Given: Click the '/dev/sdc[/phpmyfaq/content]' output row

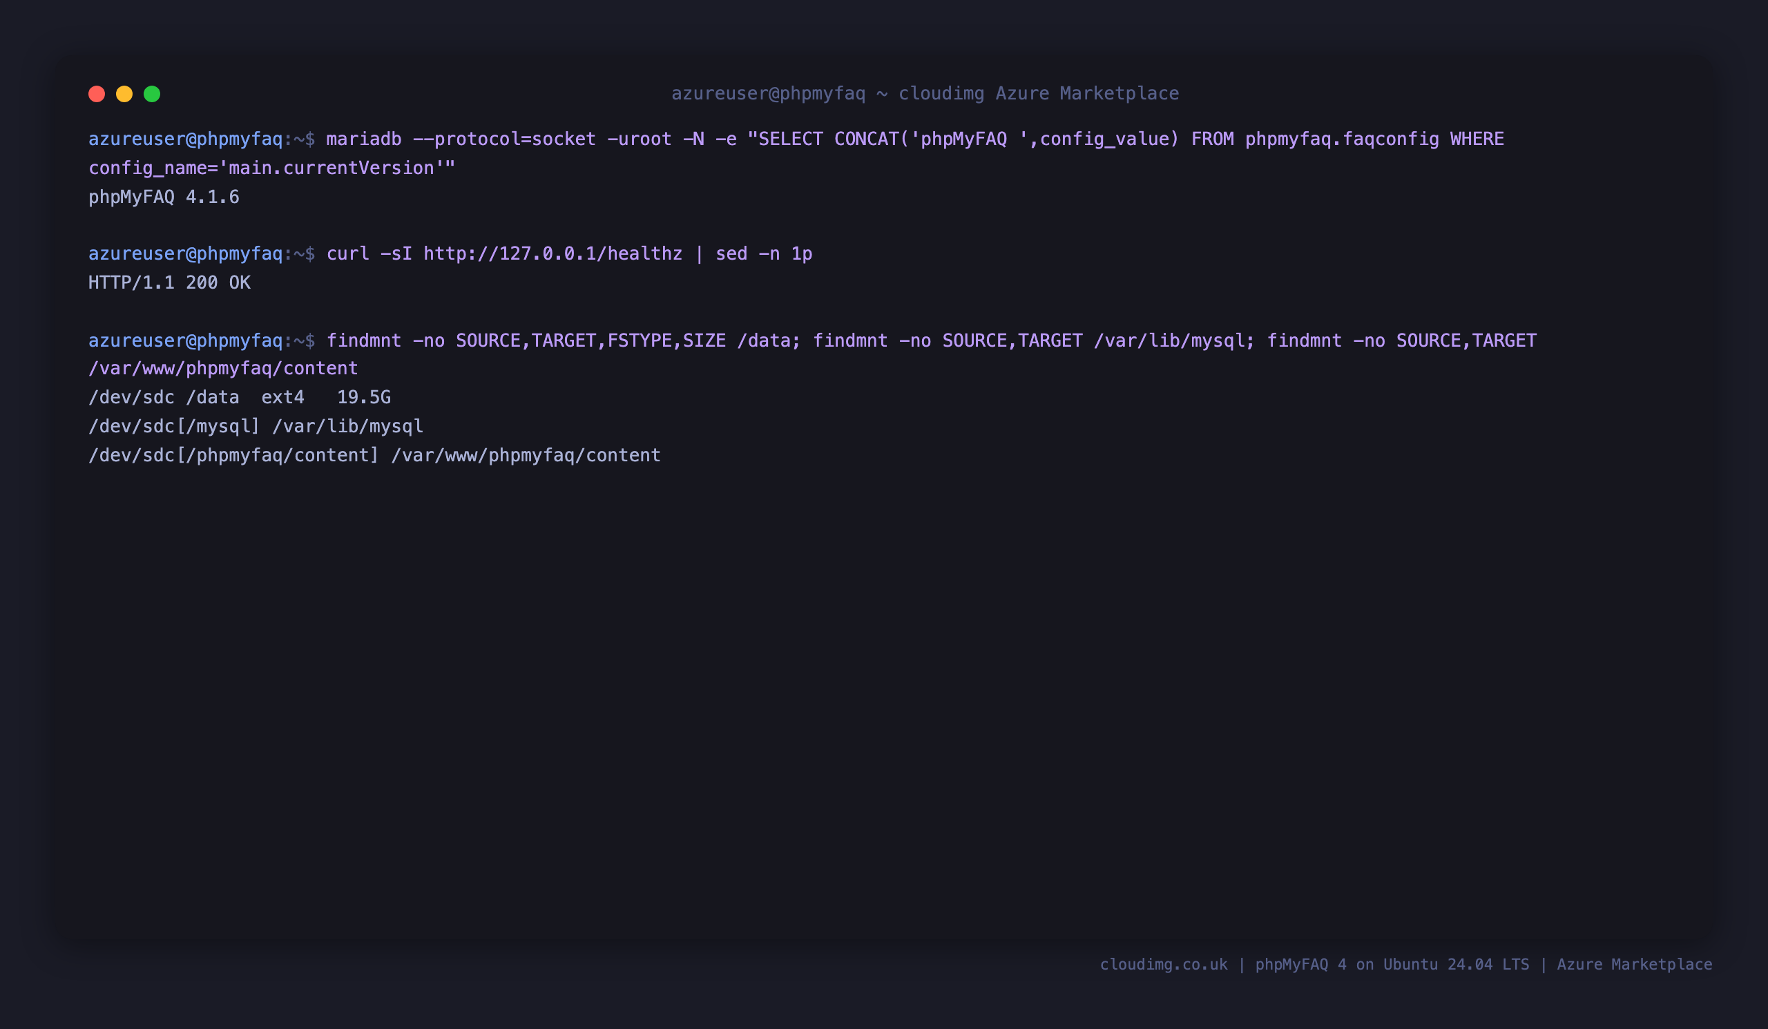Looking at the screenshot, I should [374, 455].
